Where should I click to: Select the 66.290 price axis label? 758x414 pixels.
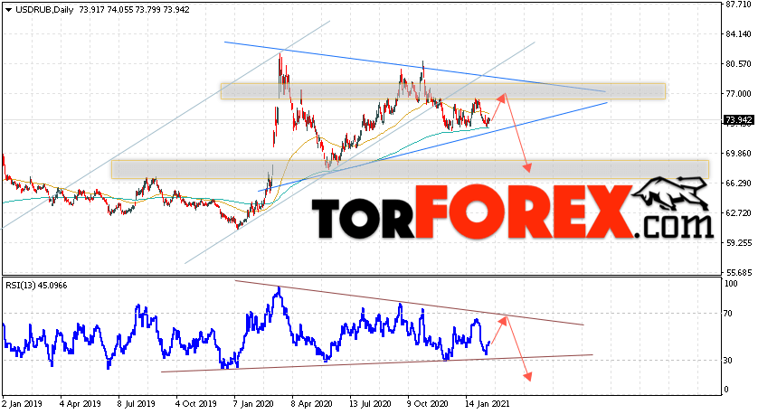(x=738, y=183)
